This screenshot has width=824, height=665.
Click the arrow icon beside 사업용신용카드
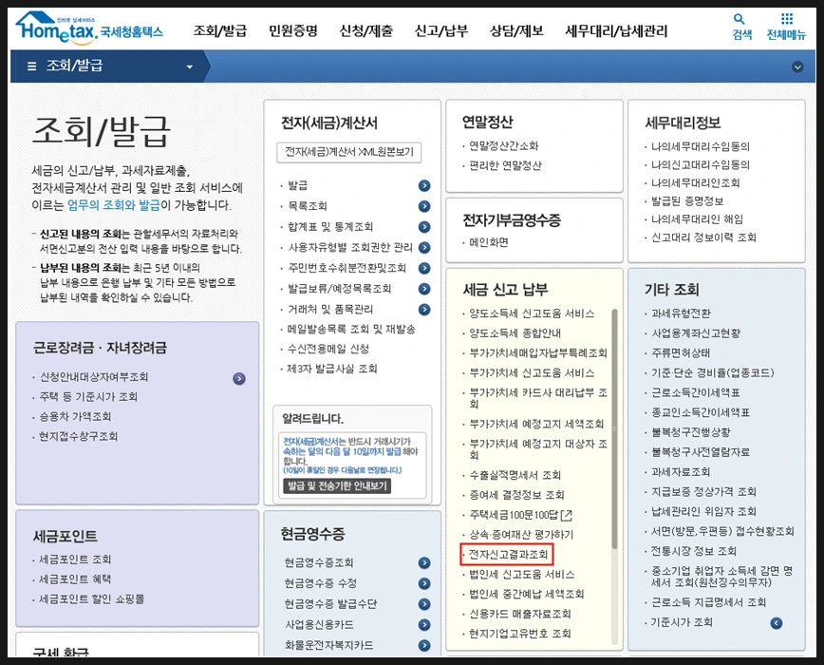click(424, 624)
